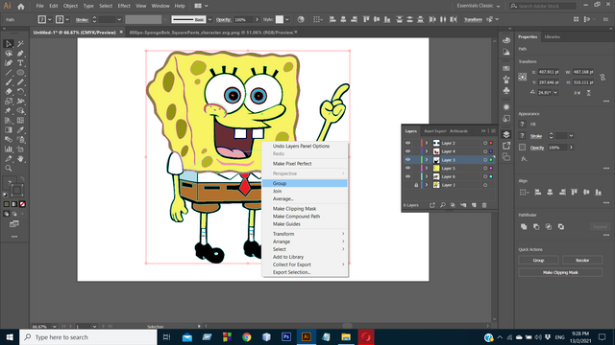Open the Effect menu
Screen dimensions: 615x345
(124, 6)
